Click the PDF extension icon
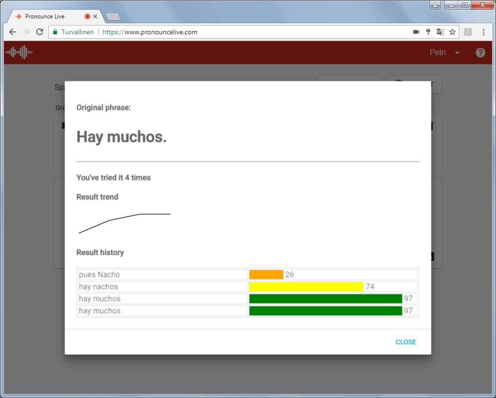 [x=468, y=32]
